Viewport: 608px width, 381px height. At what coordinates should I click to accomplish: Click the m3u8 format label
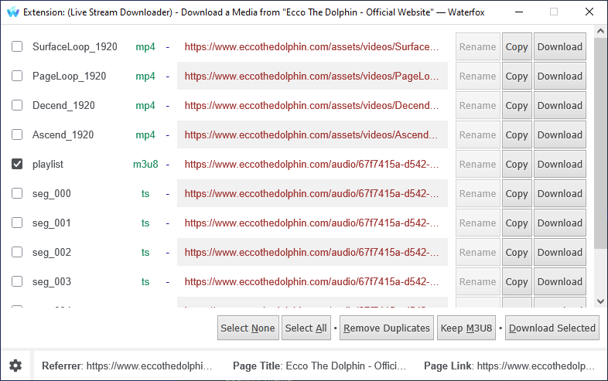[145, 165]
